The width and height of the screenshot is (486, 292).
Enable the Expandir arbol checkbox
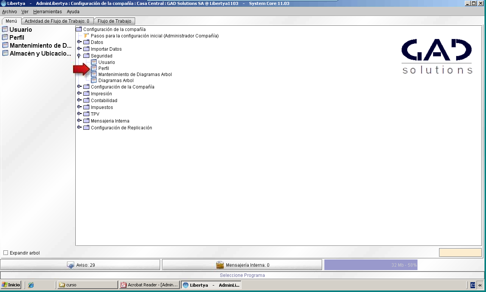pos(6,253)
